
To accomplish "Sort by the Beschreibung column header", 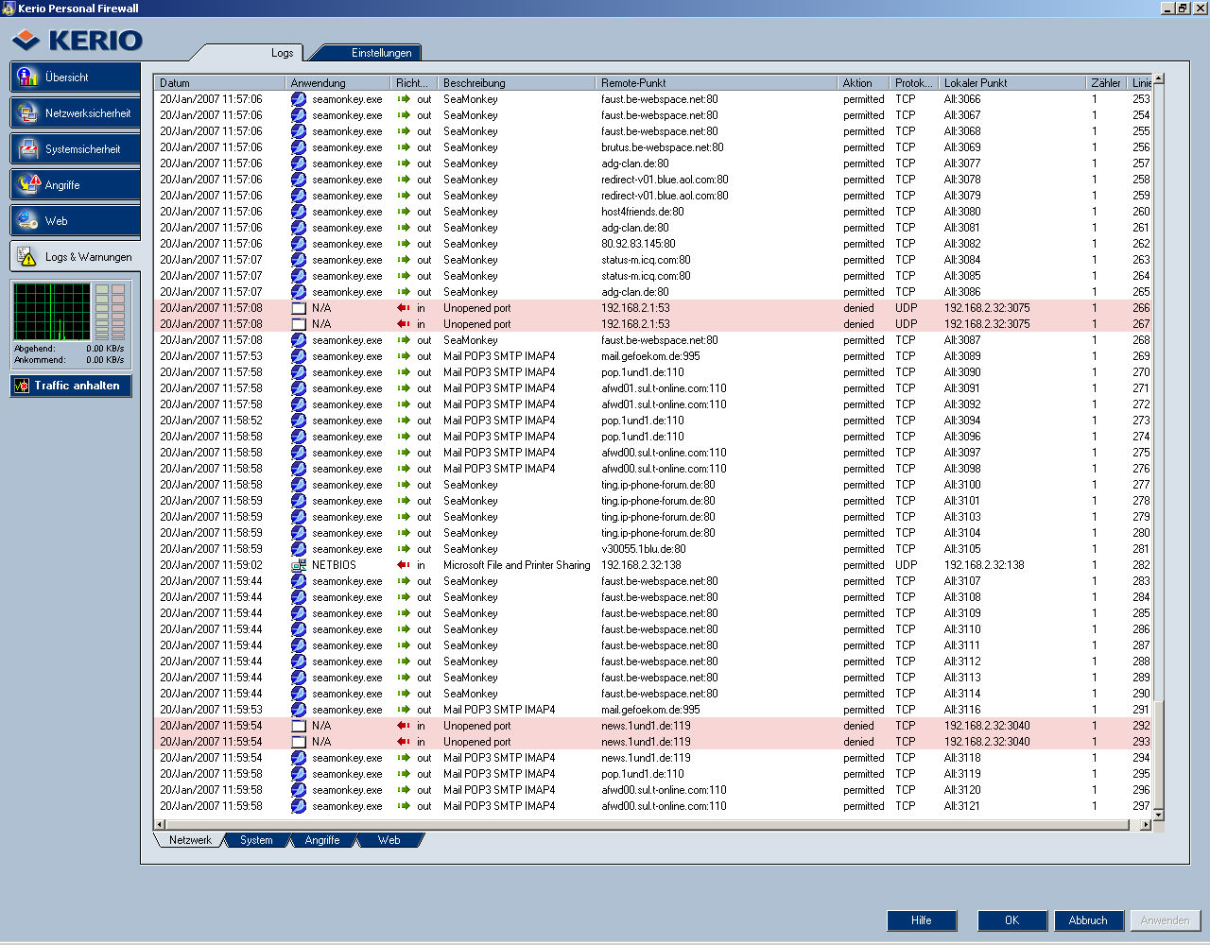I will pos(517,83).
